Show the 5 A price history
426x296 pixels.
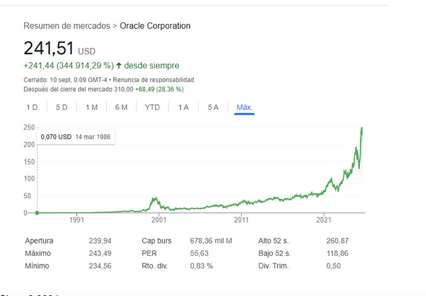tap(213, 107)
